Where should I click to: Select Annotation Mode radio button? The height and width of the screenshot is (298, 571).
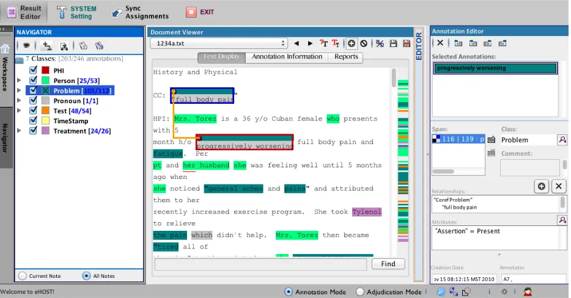[288, 292]
